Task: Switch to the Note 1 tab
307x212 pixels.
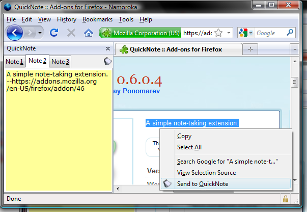Action: click(14, 62)
